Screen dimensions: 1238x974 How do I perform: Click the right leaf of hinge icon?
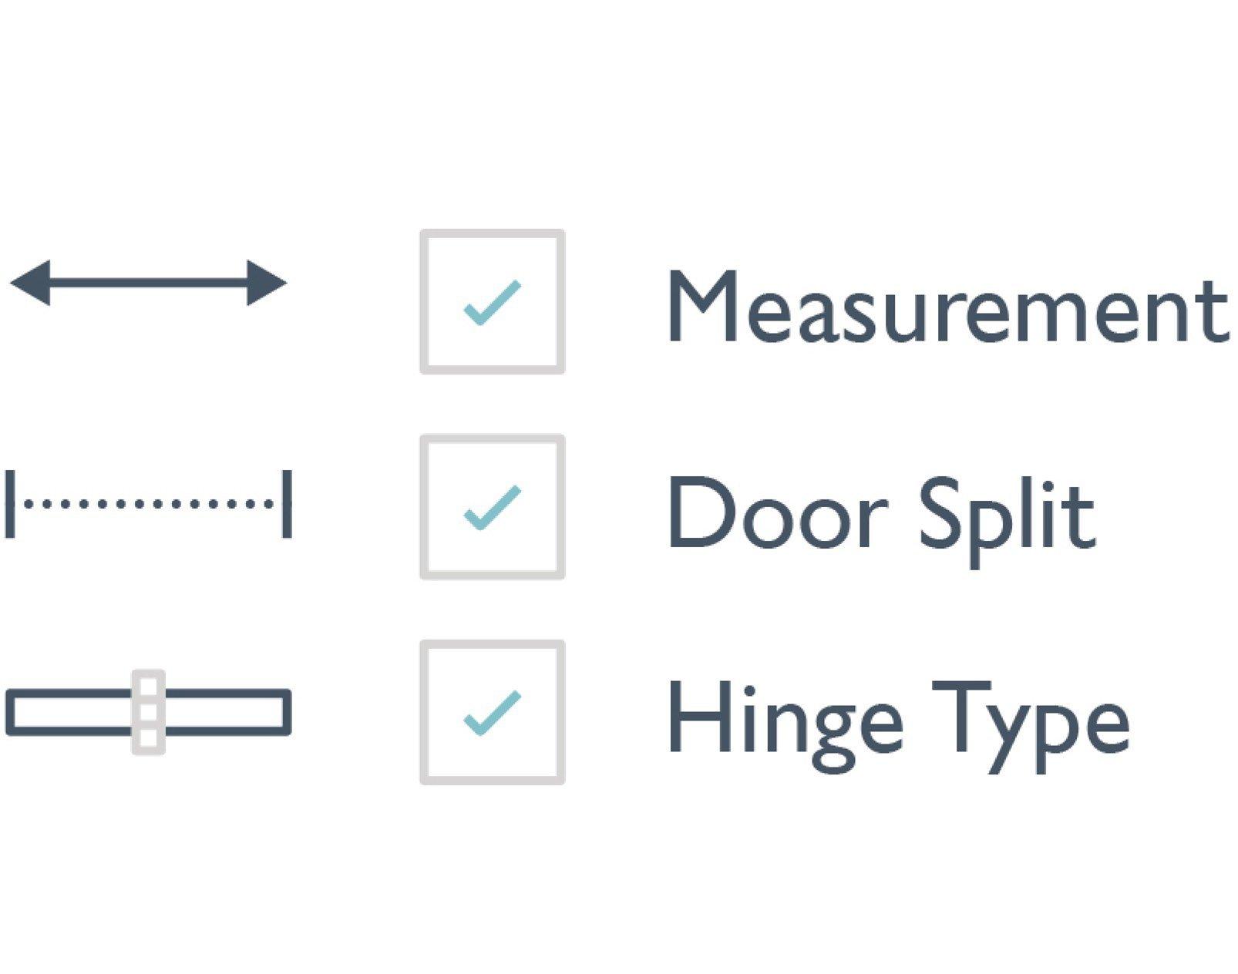click(x=228, y=712)
